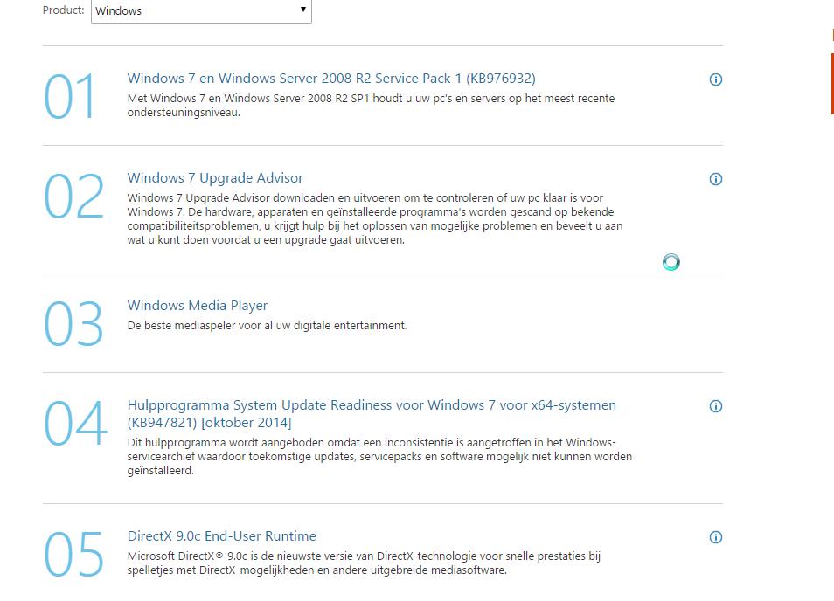Click description starting 'Met Windows 7 en Windows Server 2008 R2 SP1'
The height and width of the screenshot is (601, 834).
pos(371,105)
